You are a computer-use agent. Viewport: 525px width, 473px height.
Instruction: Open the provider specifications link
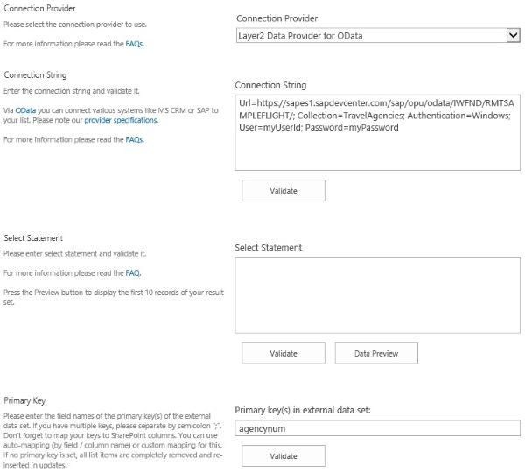121,120
